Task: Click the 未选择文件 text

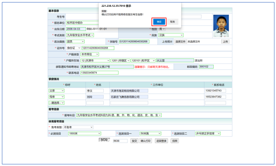Action: pyautogui.click(x=194, y=42)
